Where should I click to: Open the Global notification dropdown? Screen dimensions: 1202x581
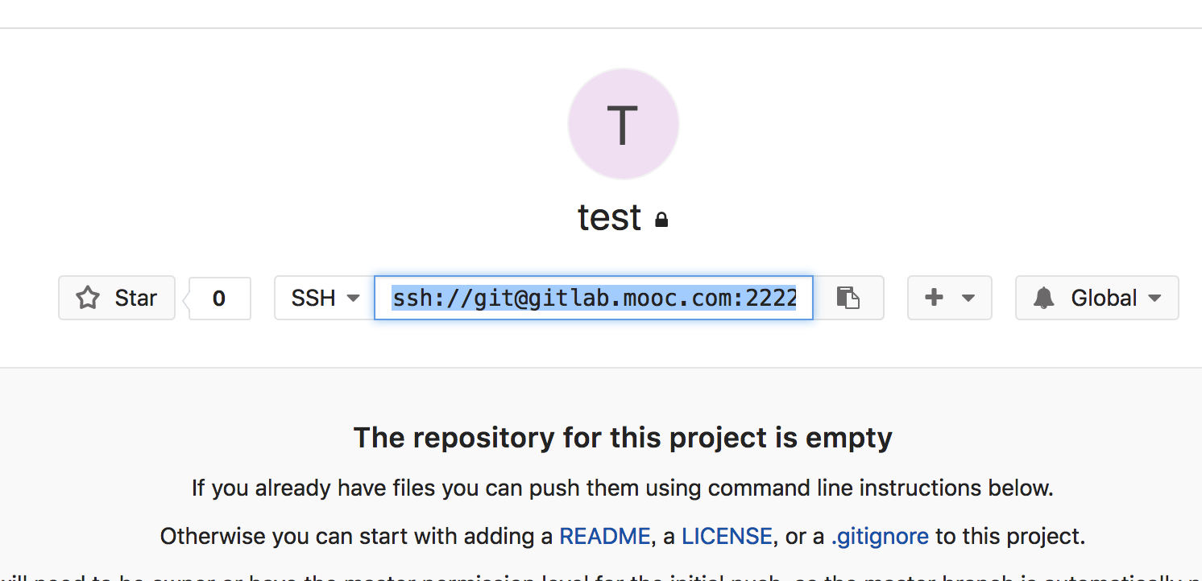pyautogui.click(x=1096, y=297)
